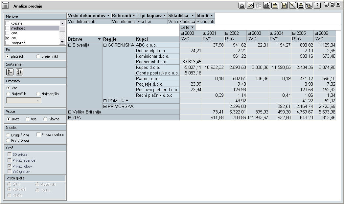Expand the 2003 year column
Screen dimensions: 344x204
click(249, 33)
